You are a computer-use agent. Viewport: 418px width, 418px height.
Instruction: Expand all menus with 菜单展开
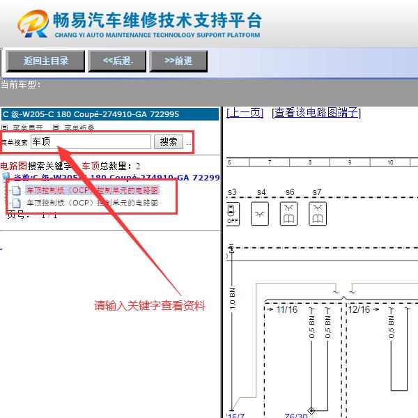point(22,127)
